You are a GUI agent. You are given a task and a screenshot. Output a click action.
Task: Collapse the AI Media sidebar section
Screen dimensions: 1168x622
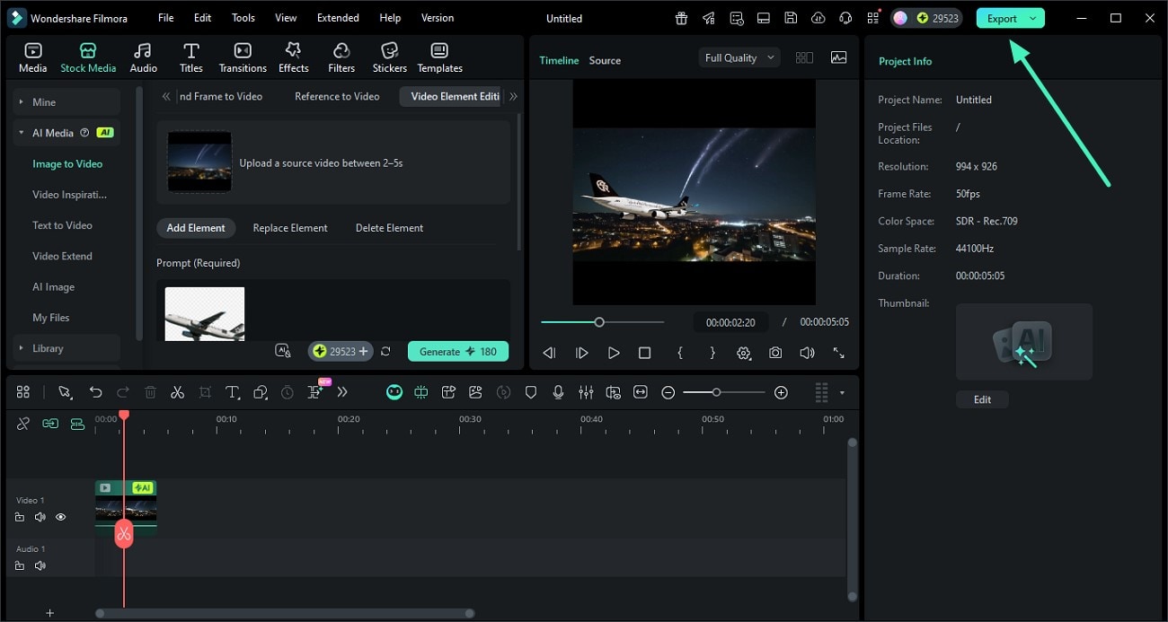(20, 132)
